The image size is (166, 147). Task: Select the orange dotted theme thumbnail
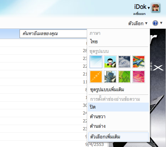96,77
